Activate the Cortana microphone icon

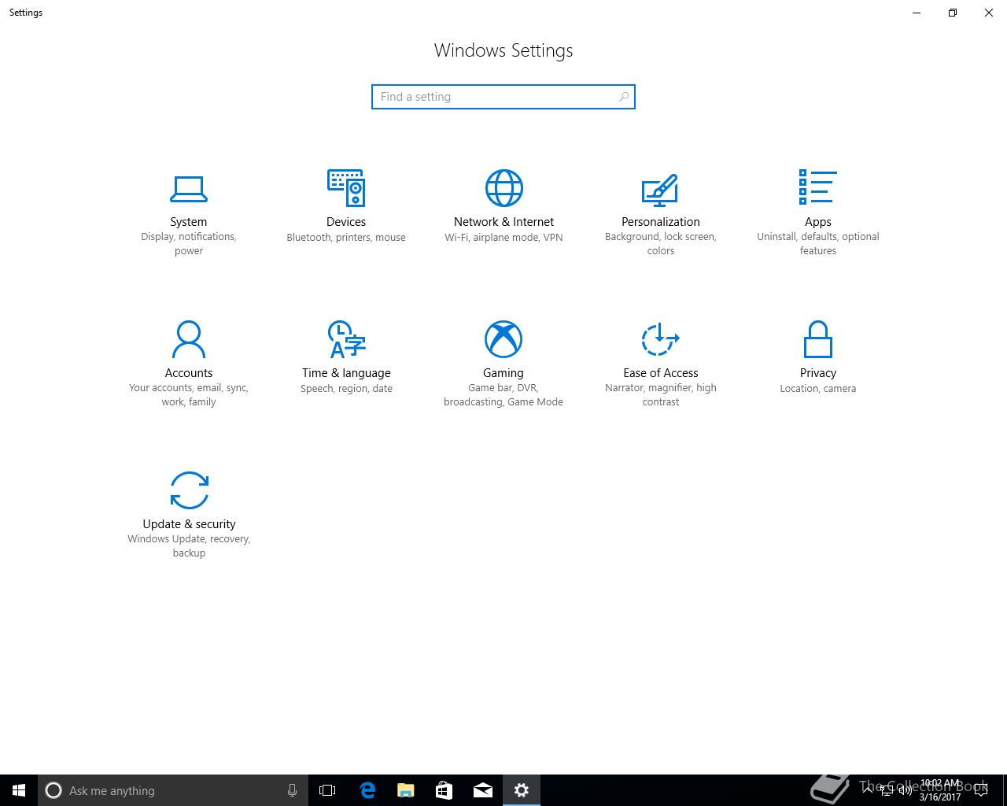[292, 790]
